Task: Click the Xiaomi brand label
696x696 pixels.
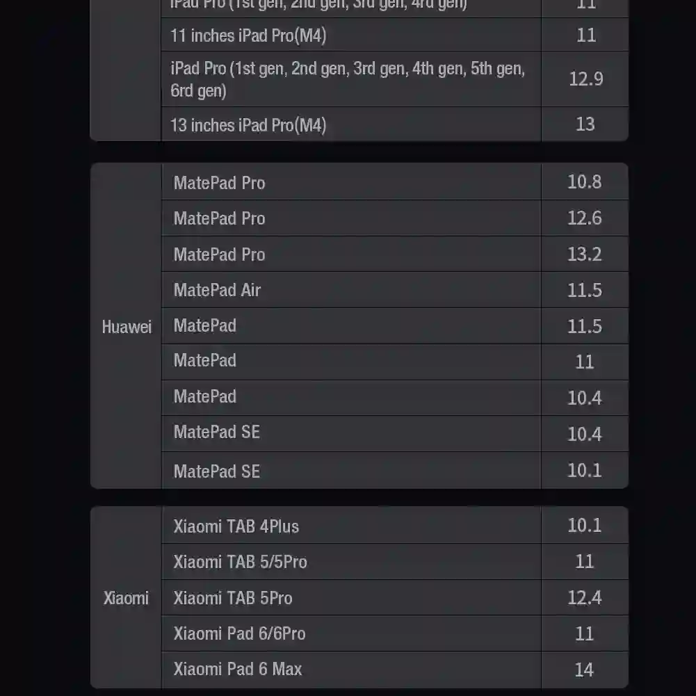Action: (126, 598)
